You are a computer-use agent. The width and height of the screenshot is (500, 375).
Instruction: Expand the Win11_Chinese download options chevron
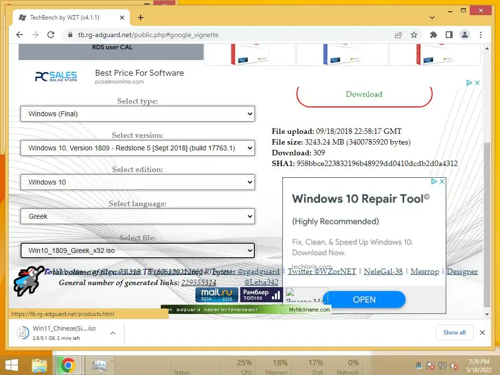(113, 333)
